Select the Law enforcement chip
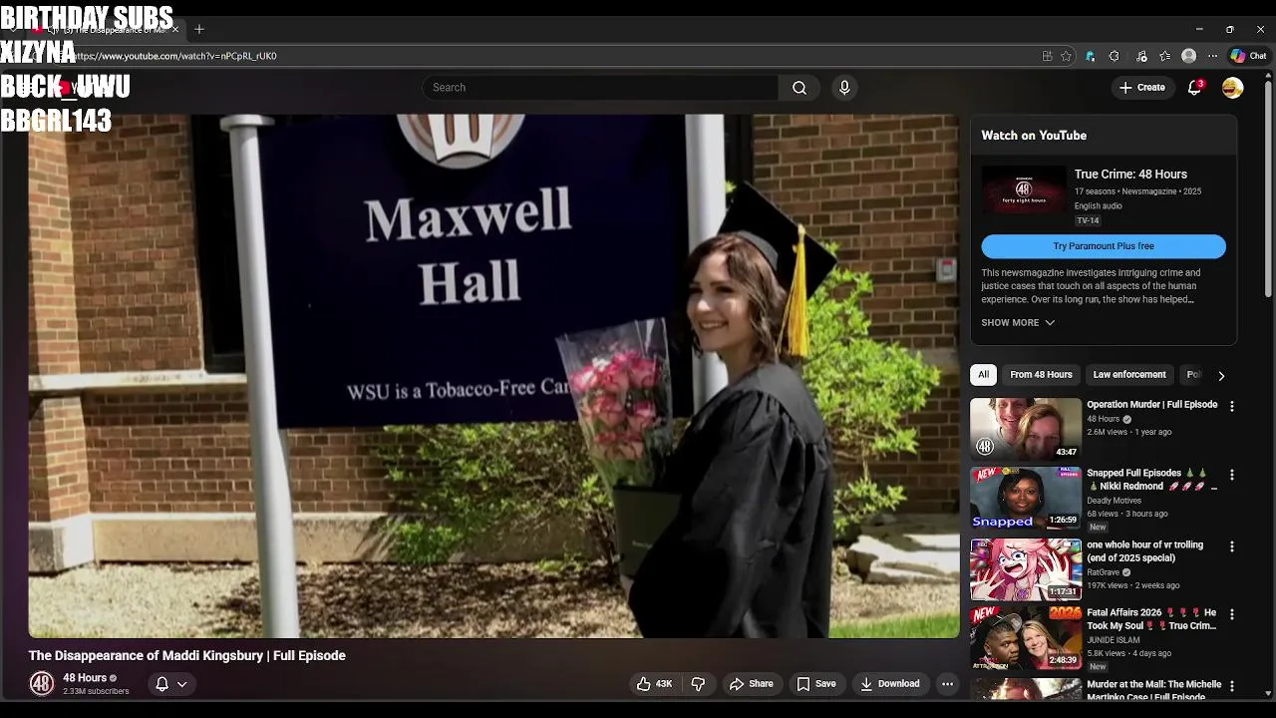This screenshot has height=718, width=1276. 1129,375
